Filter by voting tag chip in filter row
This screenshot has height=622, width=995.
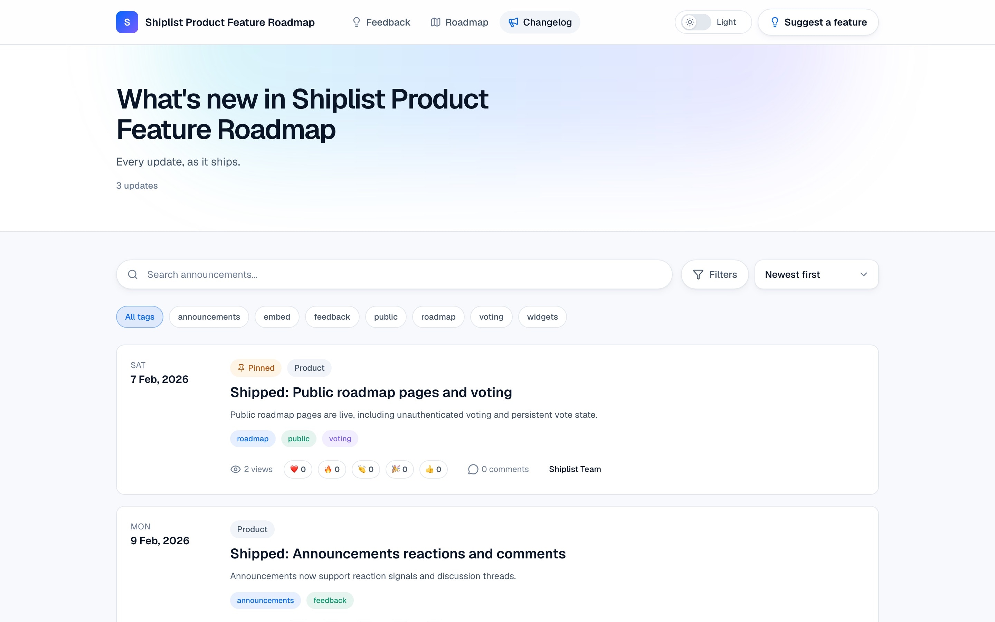point(491,317)
